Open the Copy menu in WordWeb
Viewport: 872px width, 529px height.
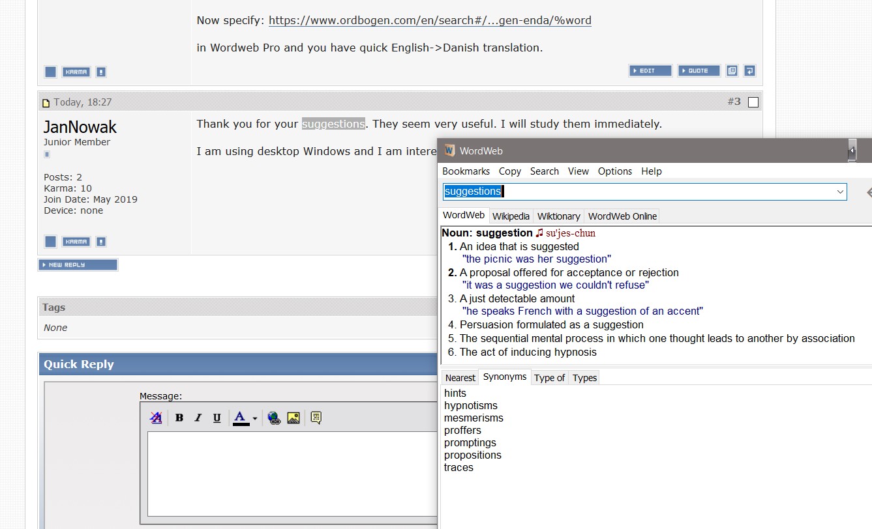(509, 171)
